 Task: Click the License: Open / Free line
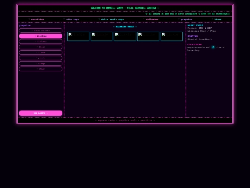click(x=202, y=31)
